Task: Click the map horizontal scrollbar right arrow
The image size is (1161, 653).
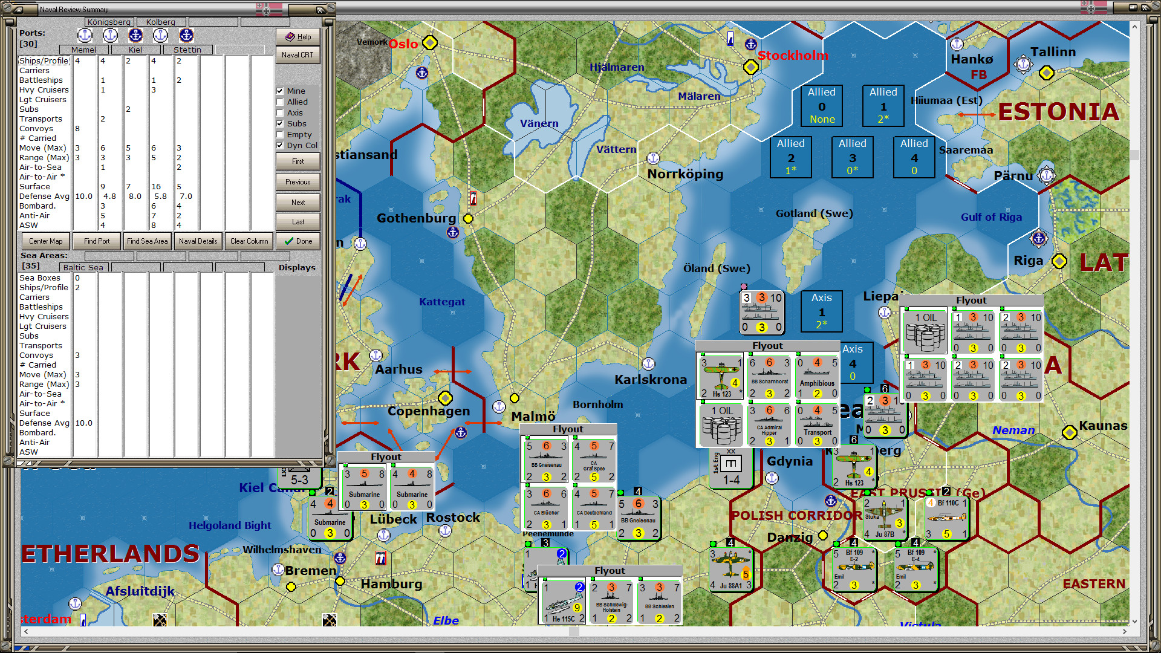Action: tap(1124, 631)
